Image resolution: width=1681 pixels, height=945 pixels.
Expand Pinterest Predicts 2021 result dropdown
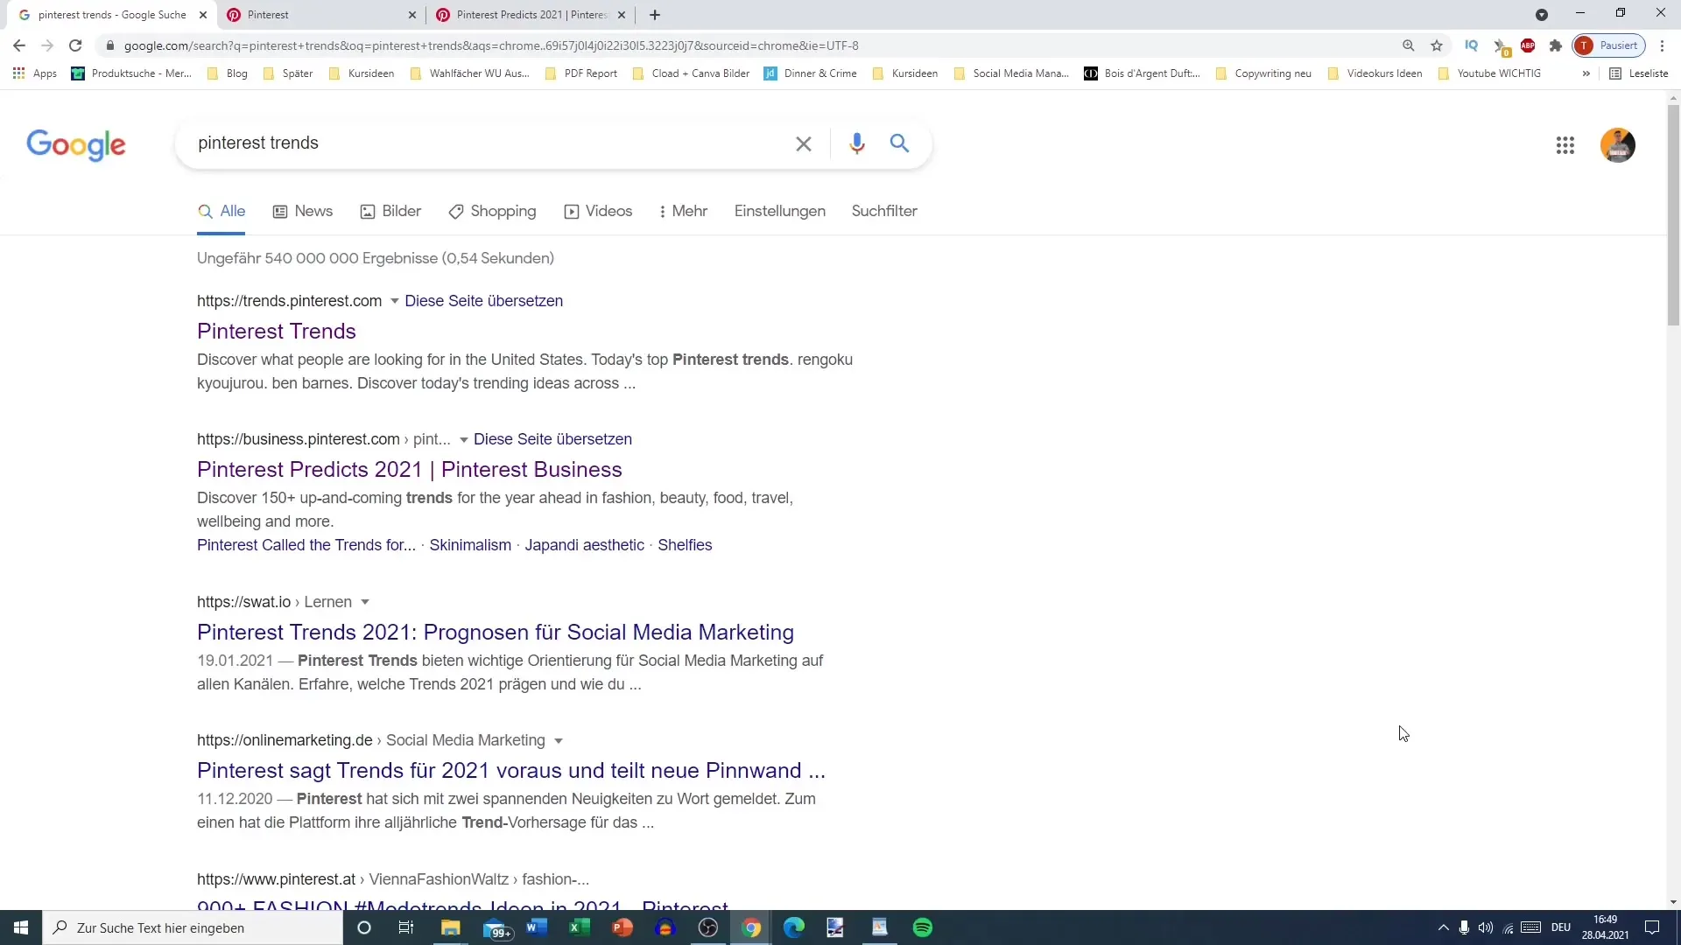463,438
